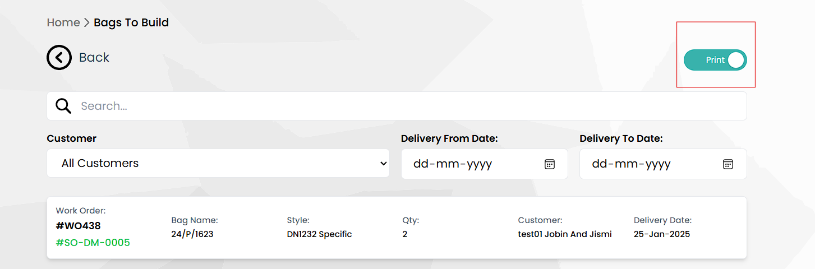This screenshot has width=815, height=269.
Task: Click the Delivery To Date dd-mm-yyyy text
Action: click(631, 164)
